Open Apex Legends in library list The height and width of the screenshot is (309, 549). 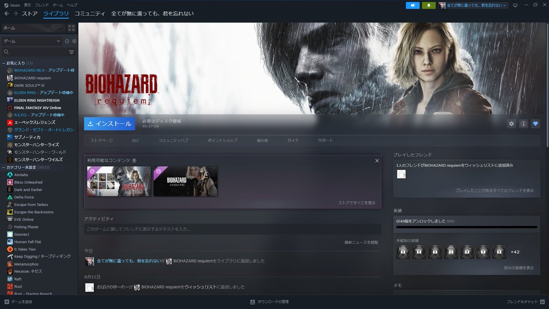pos(35,122)
